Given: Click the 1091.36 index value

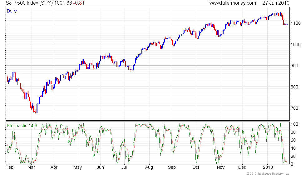Looking at the screenshot, I should 63,3.
